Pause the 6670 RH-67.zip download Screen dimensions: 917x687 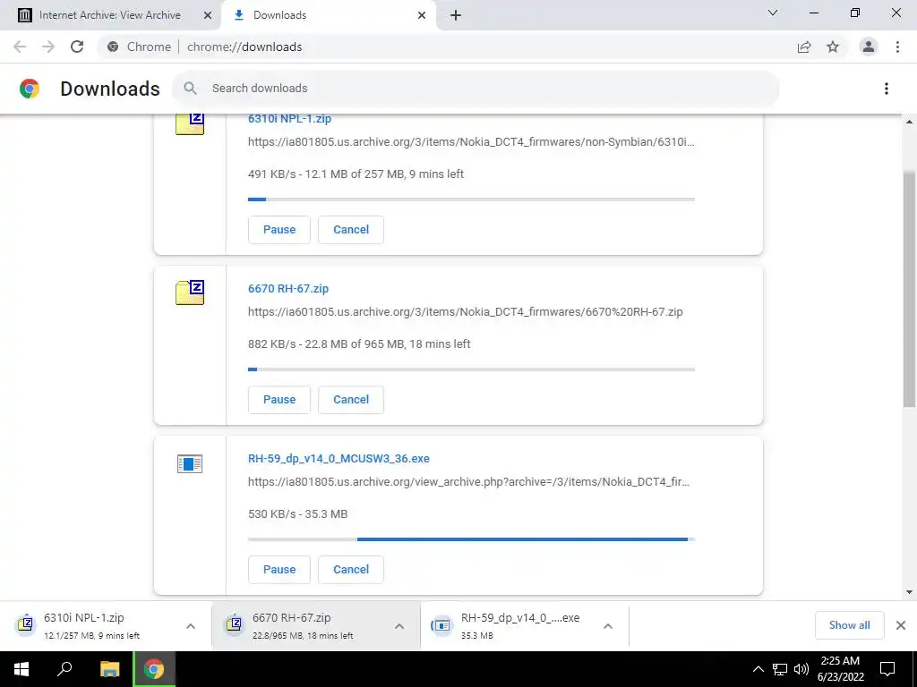tap(279, 400)
